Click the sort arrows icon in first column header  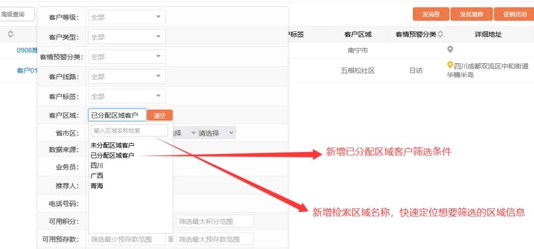point(10,34)
